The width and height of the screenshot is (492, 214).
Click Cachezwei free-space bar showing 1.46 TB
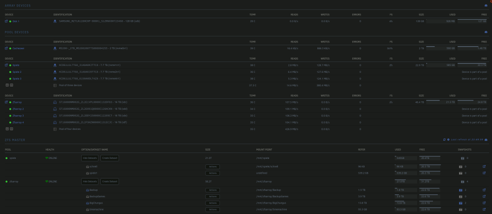click(472, 48)
